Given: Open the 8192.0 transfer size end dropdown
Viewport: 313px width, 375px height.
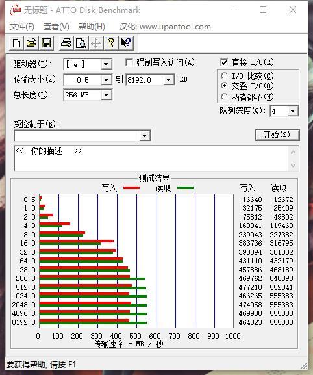Looking at the screenshot, I should (168, 80).
